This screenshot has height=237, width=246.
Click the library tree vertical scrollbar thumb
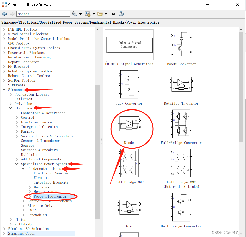[x=98, y=152]
